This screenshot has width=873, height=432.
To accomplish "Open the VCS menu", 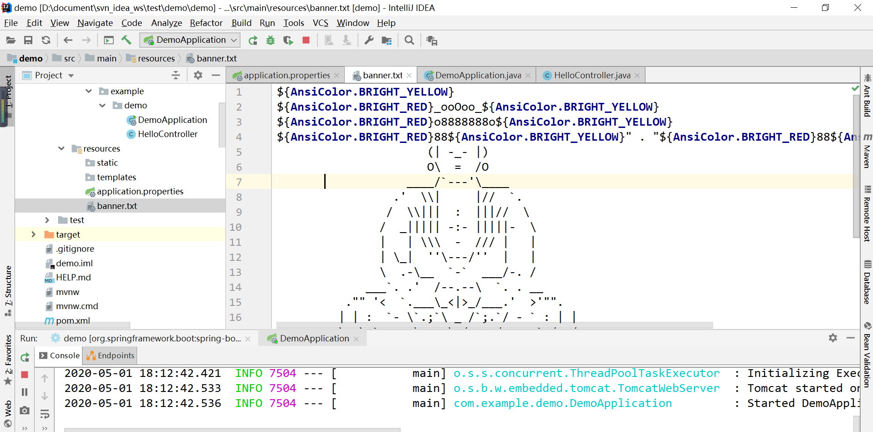I will click(320, 23).
